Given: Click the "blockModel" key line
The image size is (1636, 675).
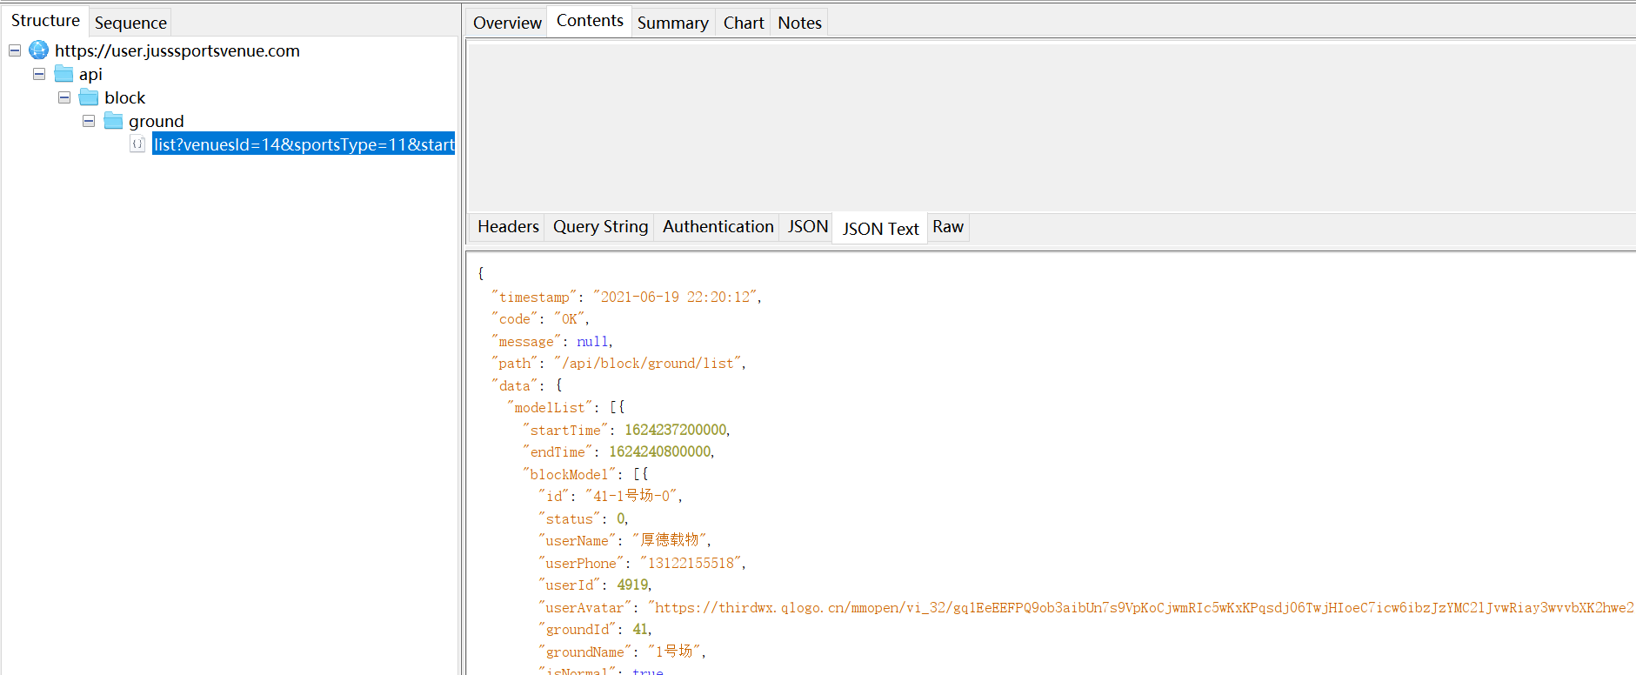Looking at the screenshot, I should 585,475.
